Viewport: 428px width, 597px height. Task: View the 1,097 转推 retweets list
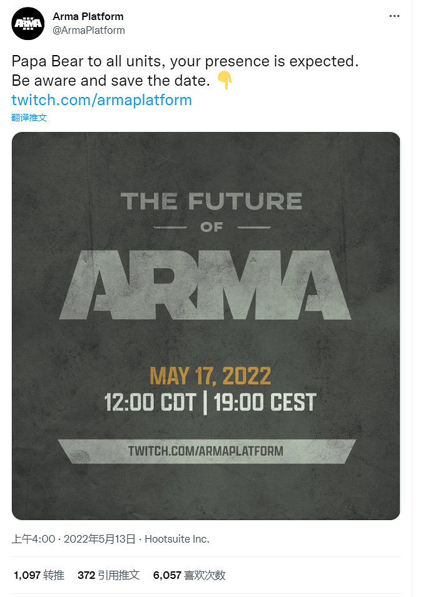[x=39, y=575]
